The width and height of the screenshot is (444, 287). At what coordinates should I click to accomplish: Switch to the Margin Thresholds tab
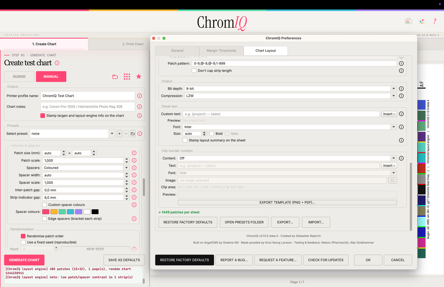221,51
